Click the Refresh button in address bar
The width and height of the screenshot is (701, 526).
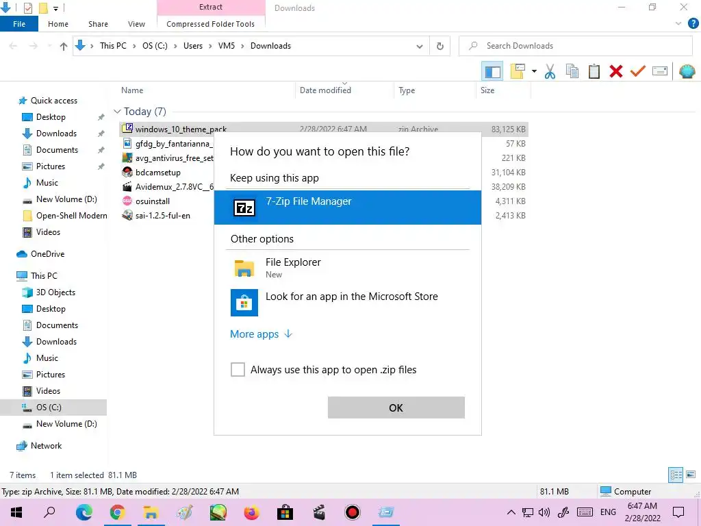(x=440, y=46)
